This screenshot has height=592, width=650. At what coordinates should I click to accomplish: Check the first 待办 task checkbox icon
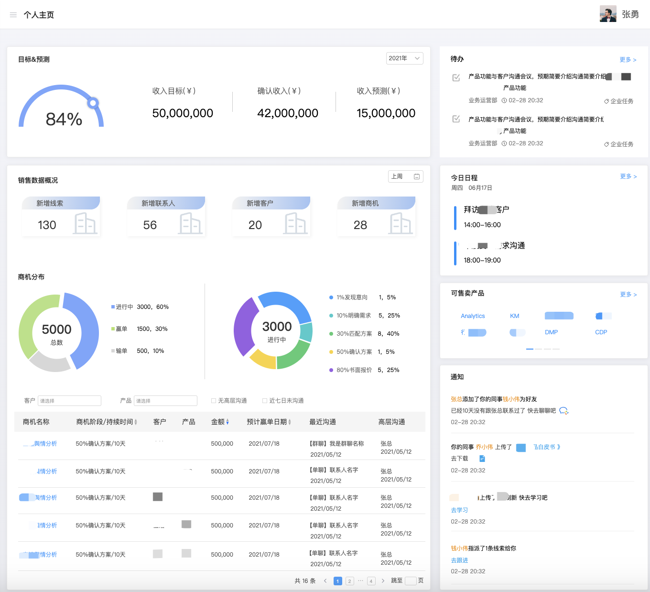pos(456,77)
